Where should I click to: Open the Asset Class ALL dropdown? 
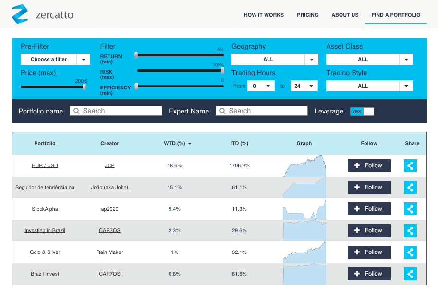coord(369,59)
